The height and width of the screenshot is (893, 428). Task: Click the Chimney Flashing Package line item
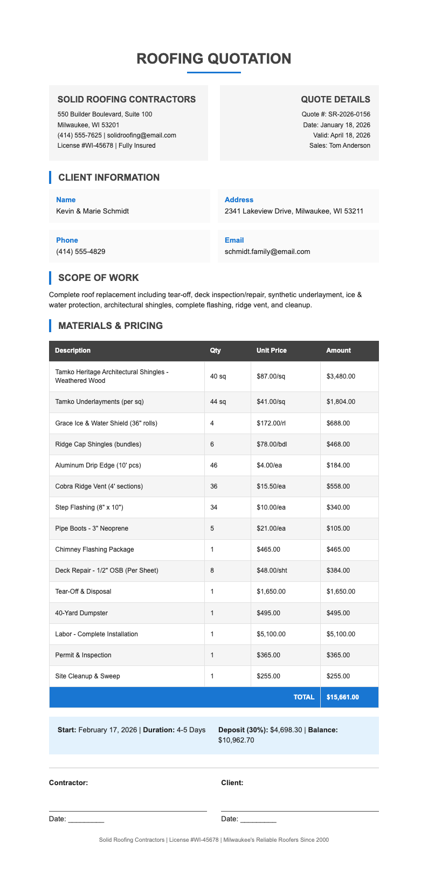pos(94,549)
